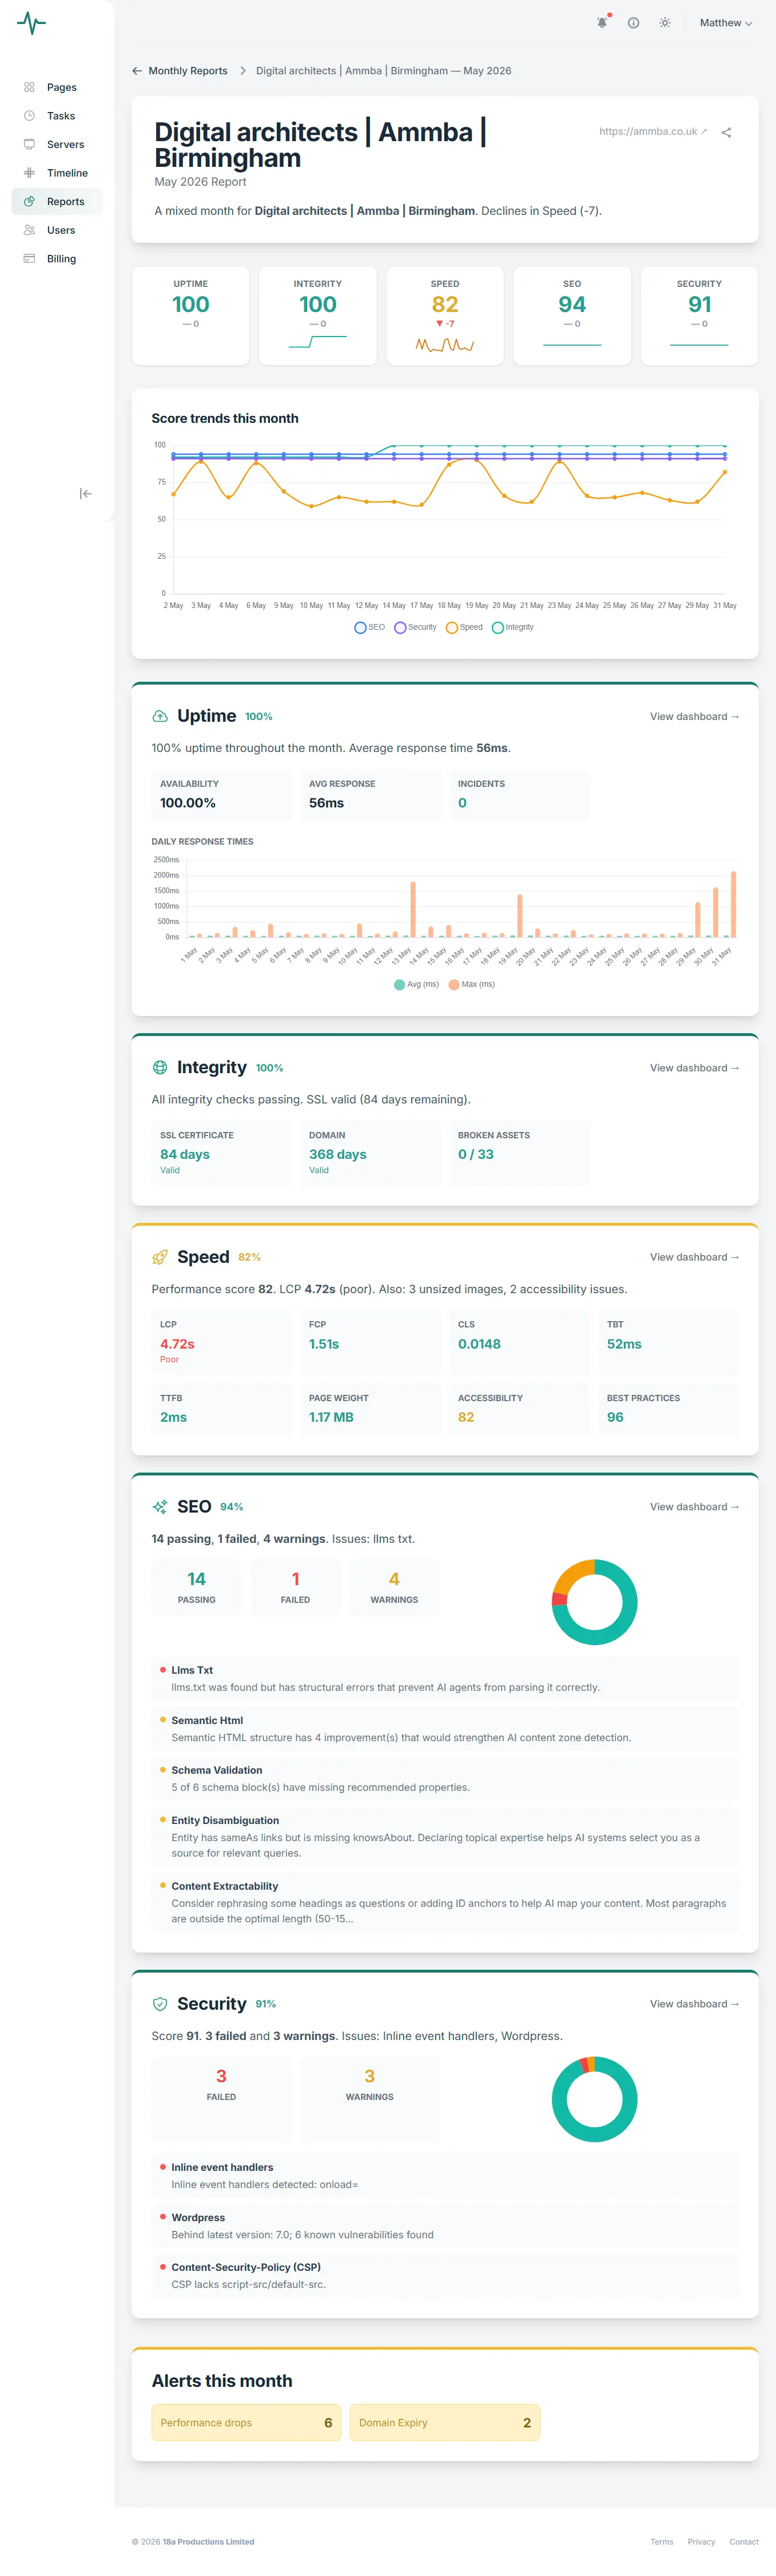Open the Privacy footer link
Image resolution: width=776 pixels, height=2576 pixels.
(701, 2542)
